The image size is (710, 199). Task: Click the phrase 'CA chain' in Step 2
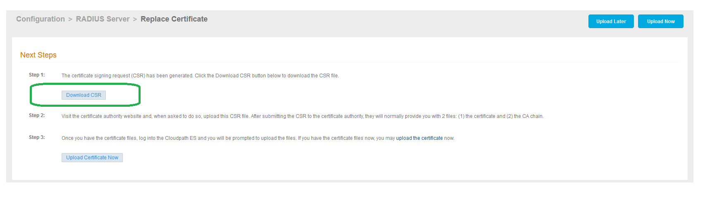coord(532,116)
